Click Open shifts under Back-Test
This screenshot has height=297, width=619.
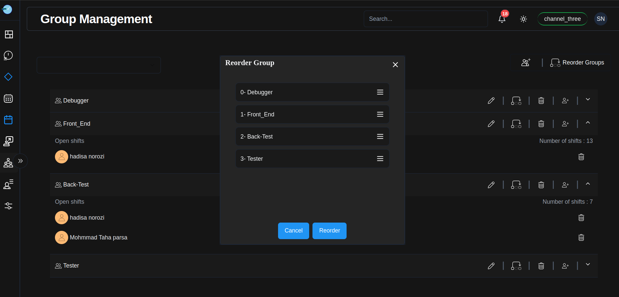pos(70,202)
